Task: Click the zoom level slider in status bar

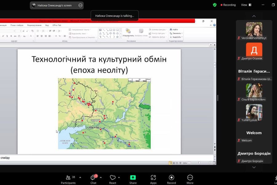Action: click(199, 162)
